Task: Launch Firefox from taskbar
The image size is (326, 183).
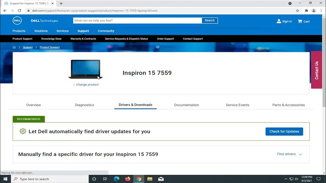Action: pos(128,179)
